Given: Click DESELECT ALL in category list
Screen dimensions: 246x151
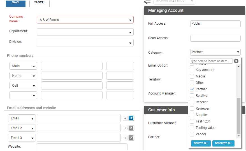Looking at the screenshot, I should click(223, 143).
